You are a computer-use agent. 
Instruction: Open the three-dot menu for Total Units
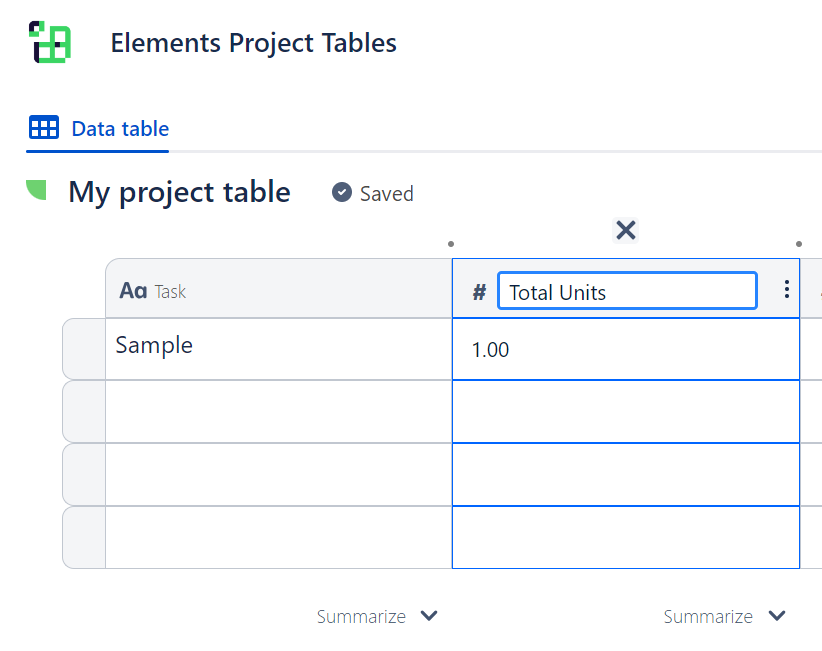coord(787,290)
